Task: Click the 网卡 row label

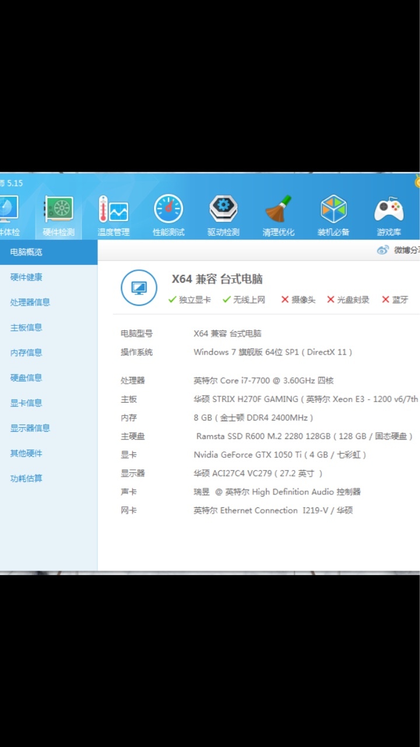Action: pyautogui.click(x=128, y=511)
